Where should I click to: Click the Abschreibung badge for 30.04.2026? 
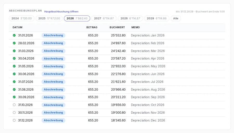pos(53,58)
